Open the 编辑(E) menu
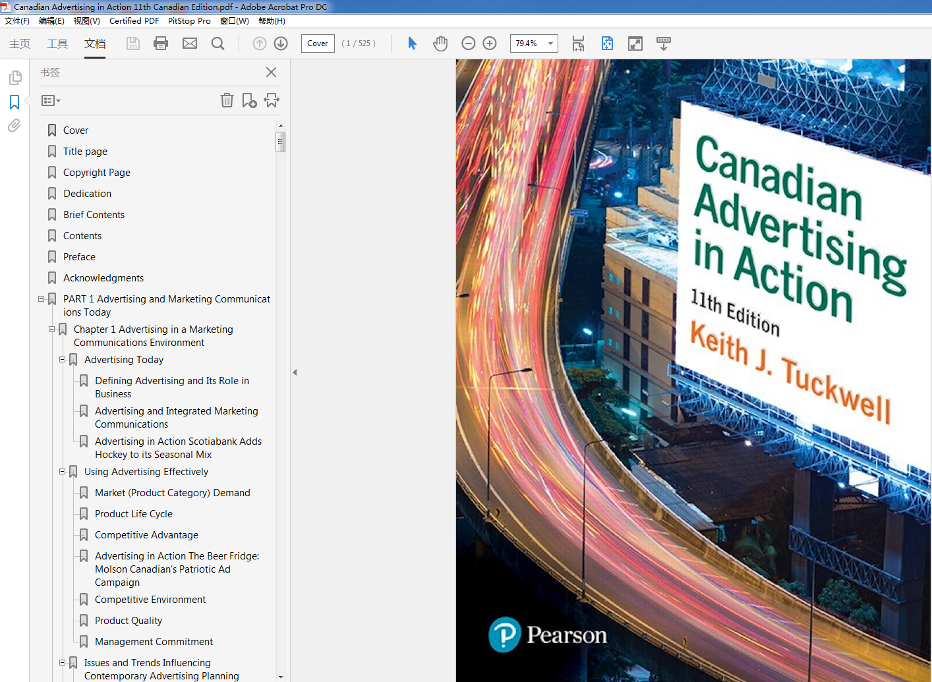932x682 pixels. [51, 21]
